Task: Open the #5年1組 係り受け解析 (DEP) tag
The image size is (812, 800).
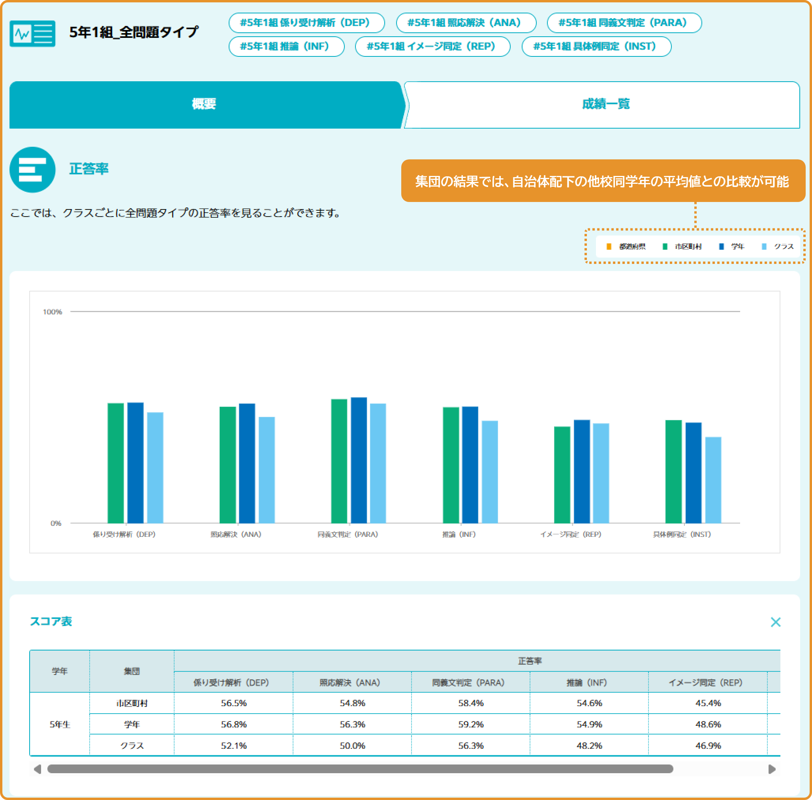Action: coord(306,22)
